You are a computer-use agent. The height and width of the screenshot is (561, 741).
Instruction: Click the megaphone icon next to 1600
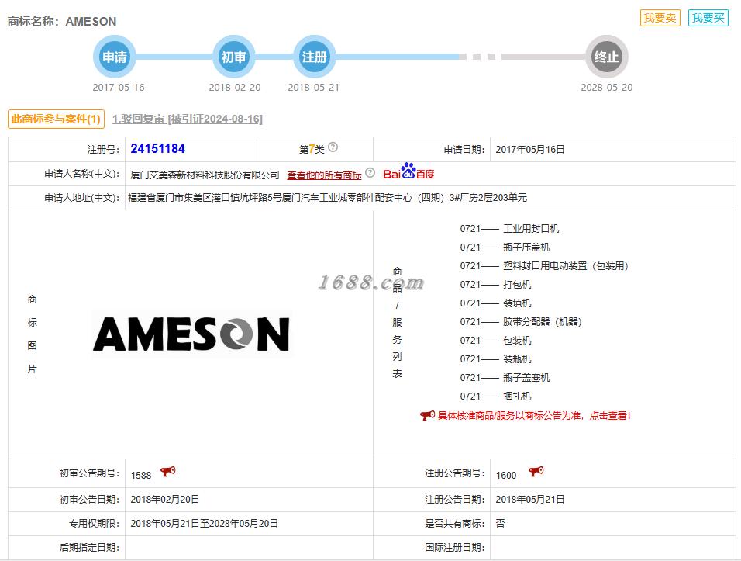tap(536, 472)
